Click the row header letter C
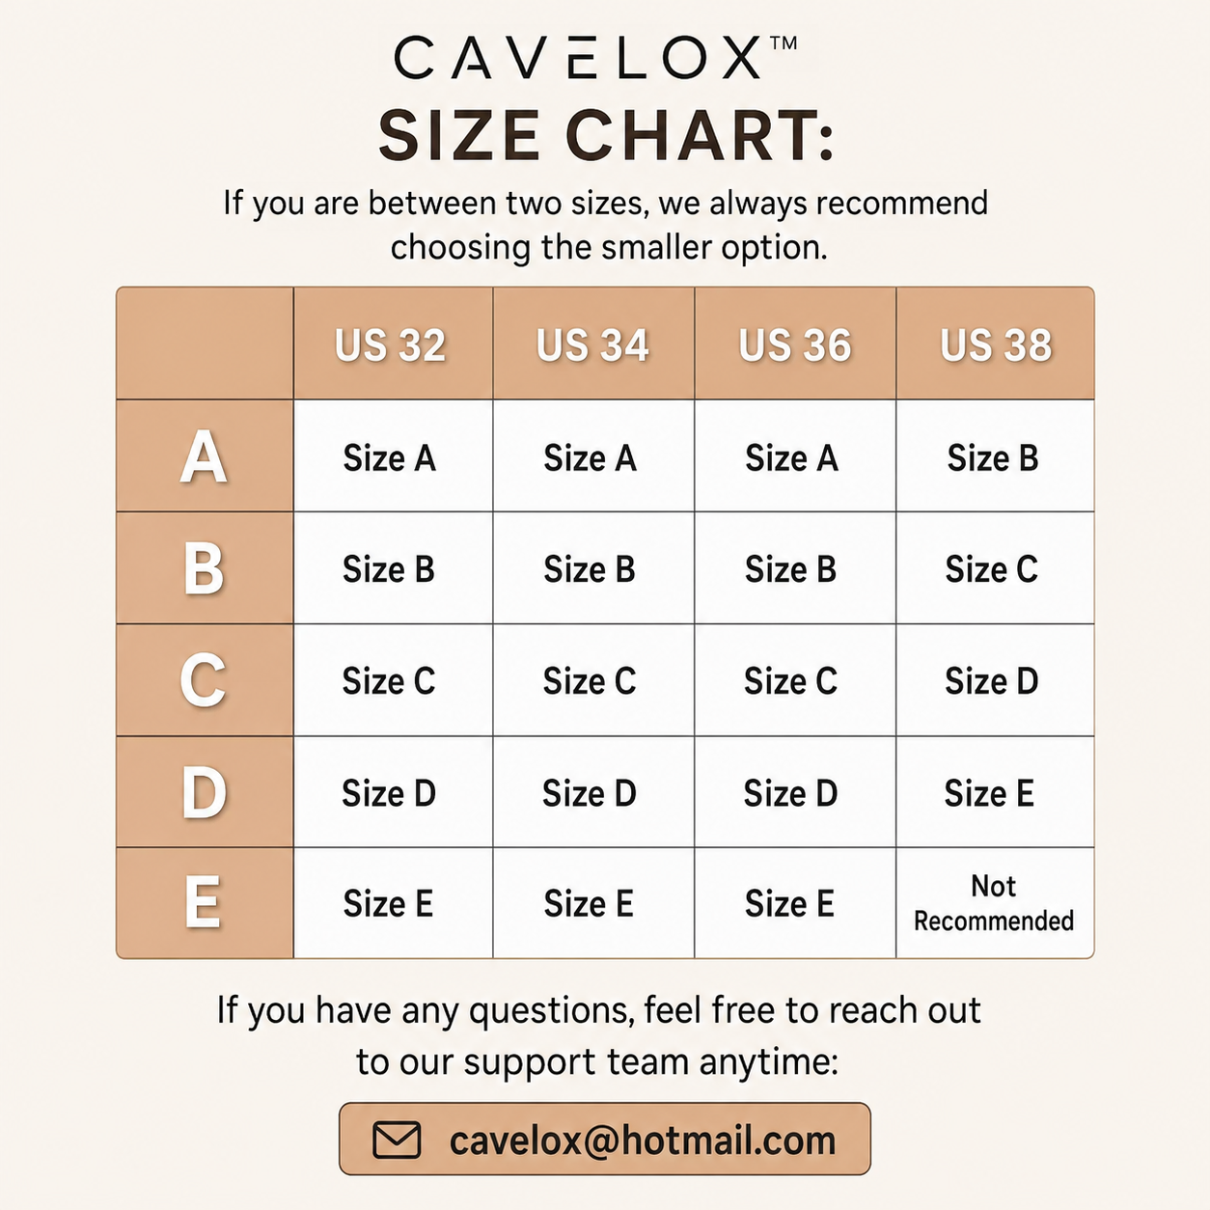 204,680
